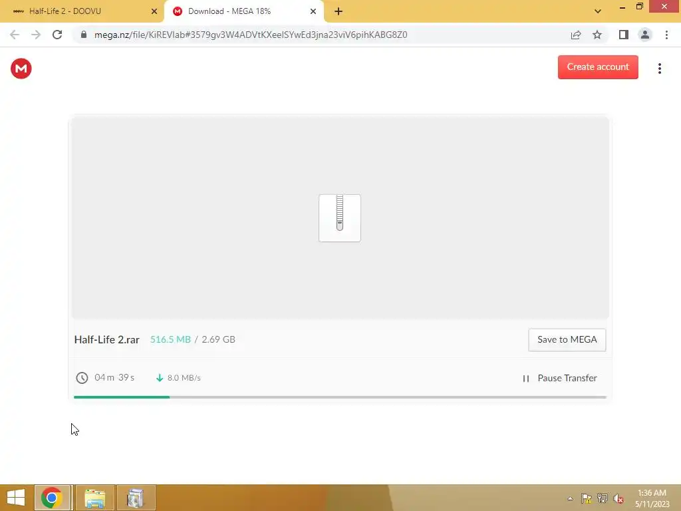Pause the transfer
Image resolution: width=681 pixels, height=511 pixels.
pos(559,378)
